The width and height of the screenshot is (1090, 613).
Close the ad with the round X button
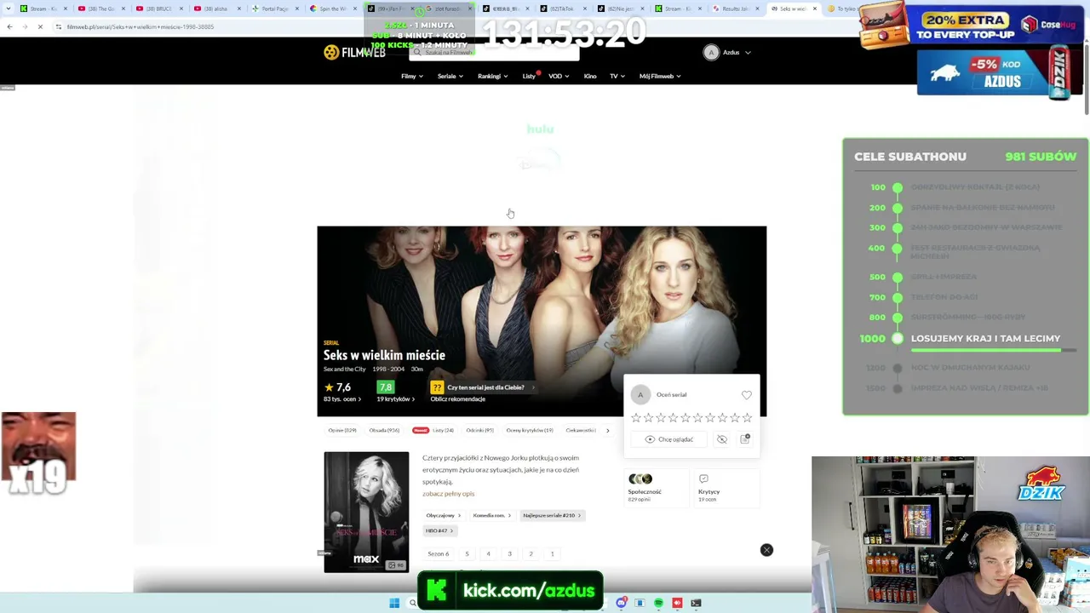click(766, 550)
